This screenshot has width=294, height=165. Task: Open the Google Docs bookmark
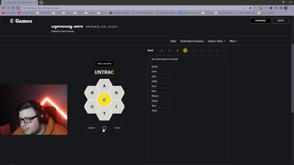click(x=245, y=13)
